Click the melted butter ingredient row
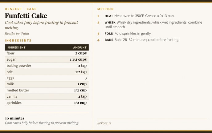The image size is (212, 133). click(x=47, y=90)
